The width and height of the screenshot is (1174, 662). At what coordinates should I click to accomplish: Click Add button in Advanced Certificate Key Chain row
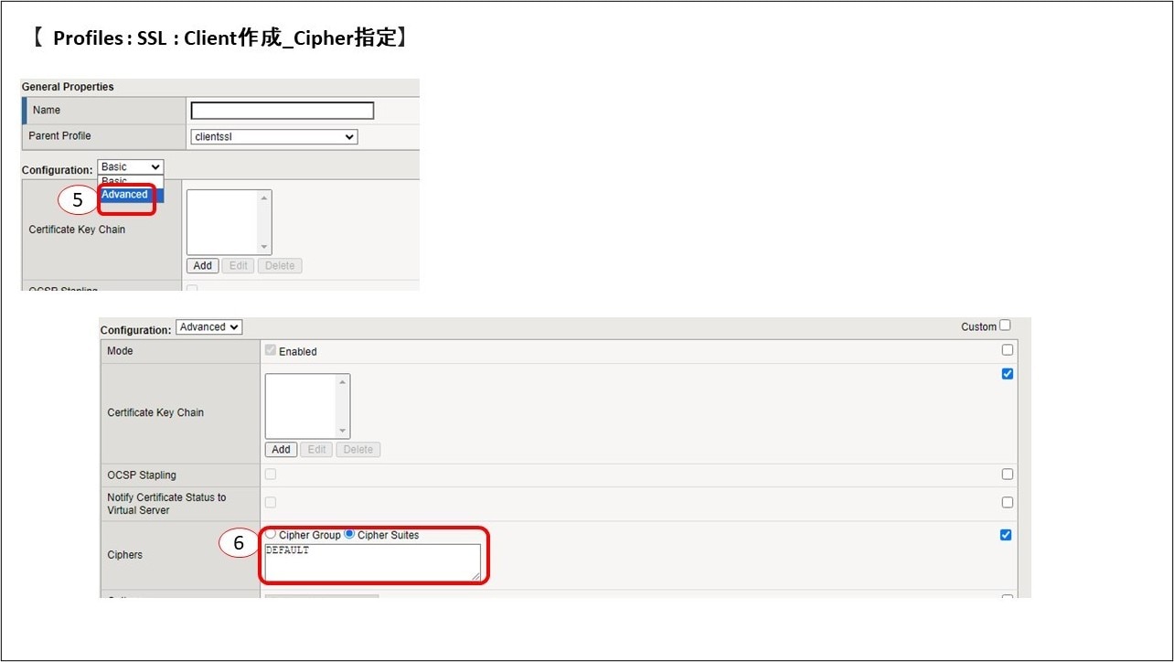pos(281,450)
